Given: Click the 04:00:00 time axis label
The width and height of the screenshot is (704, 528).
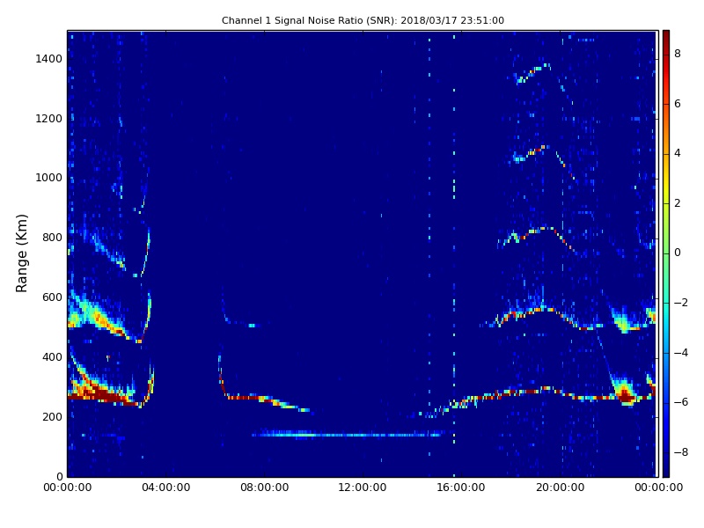Looking at the screenshot, I should pos(166,488).
